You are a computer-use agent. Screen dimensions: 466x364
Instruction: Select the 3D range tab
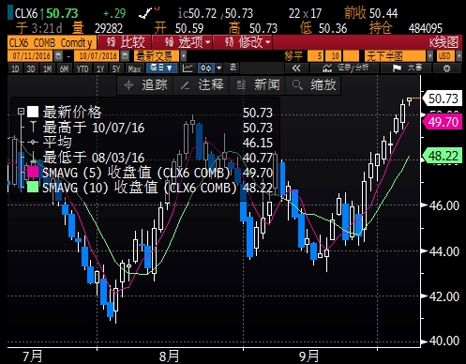(31, 68)
